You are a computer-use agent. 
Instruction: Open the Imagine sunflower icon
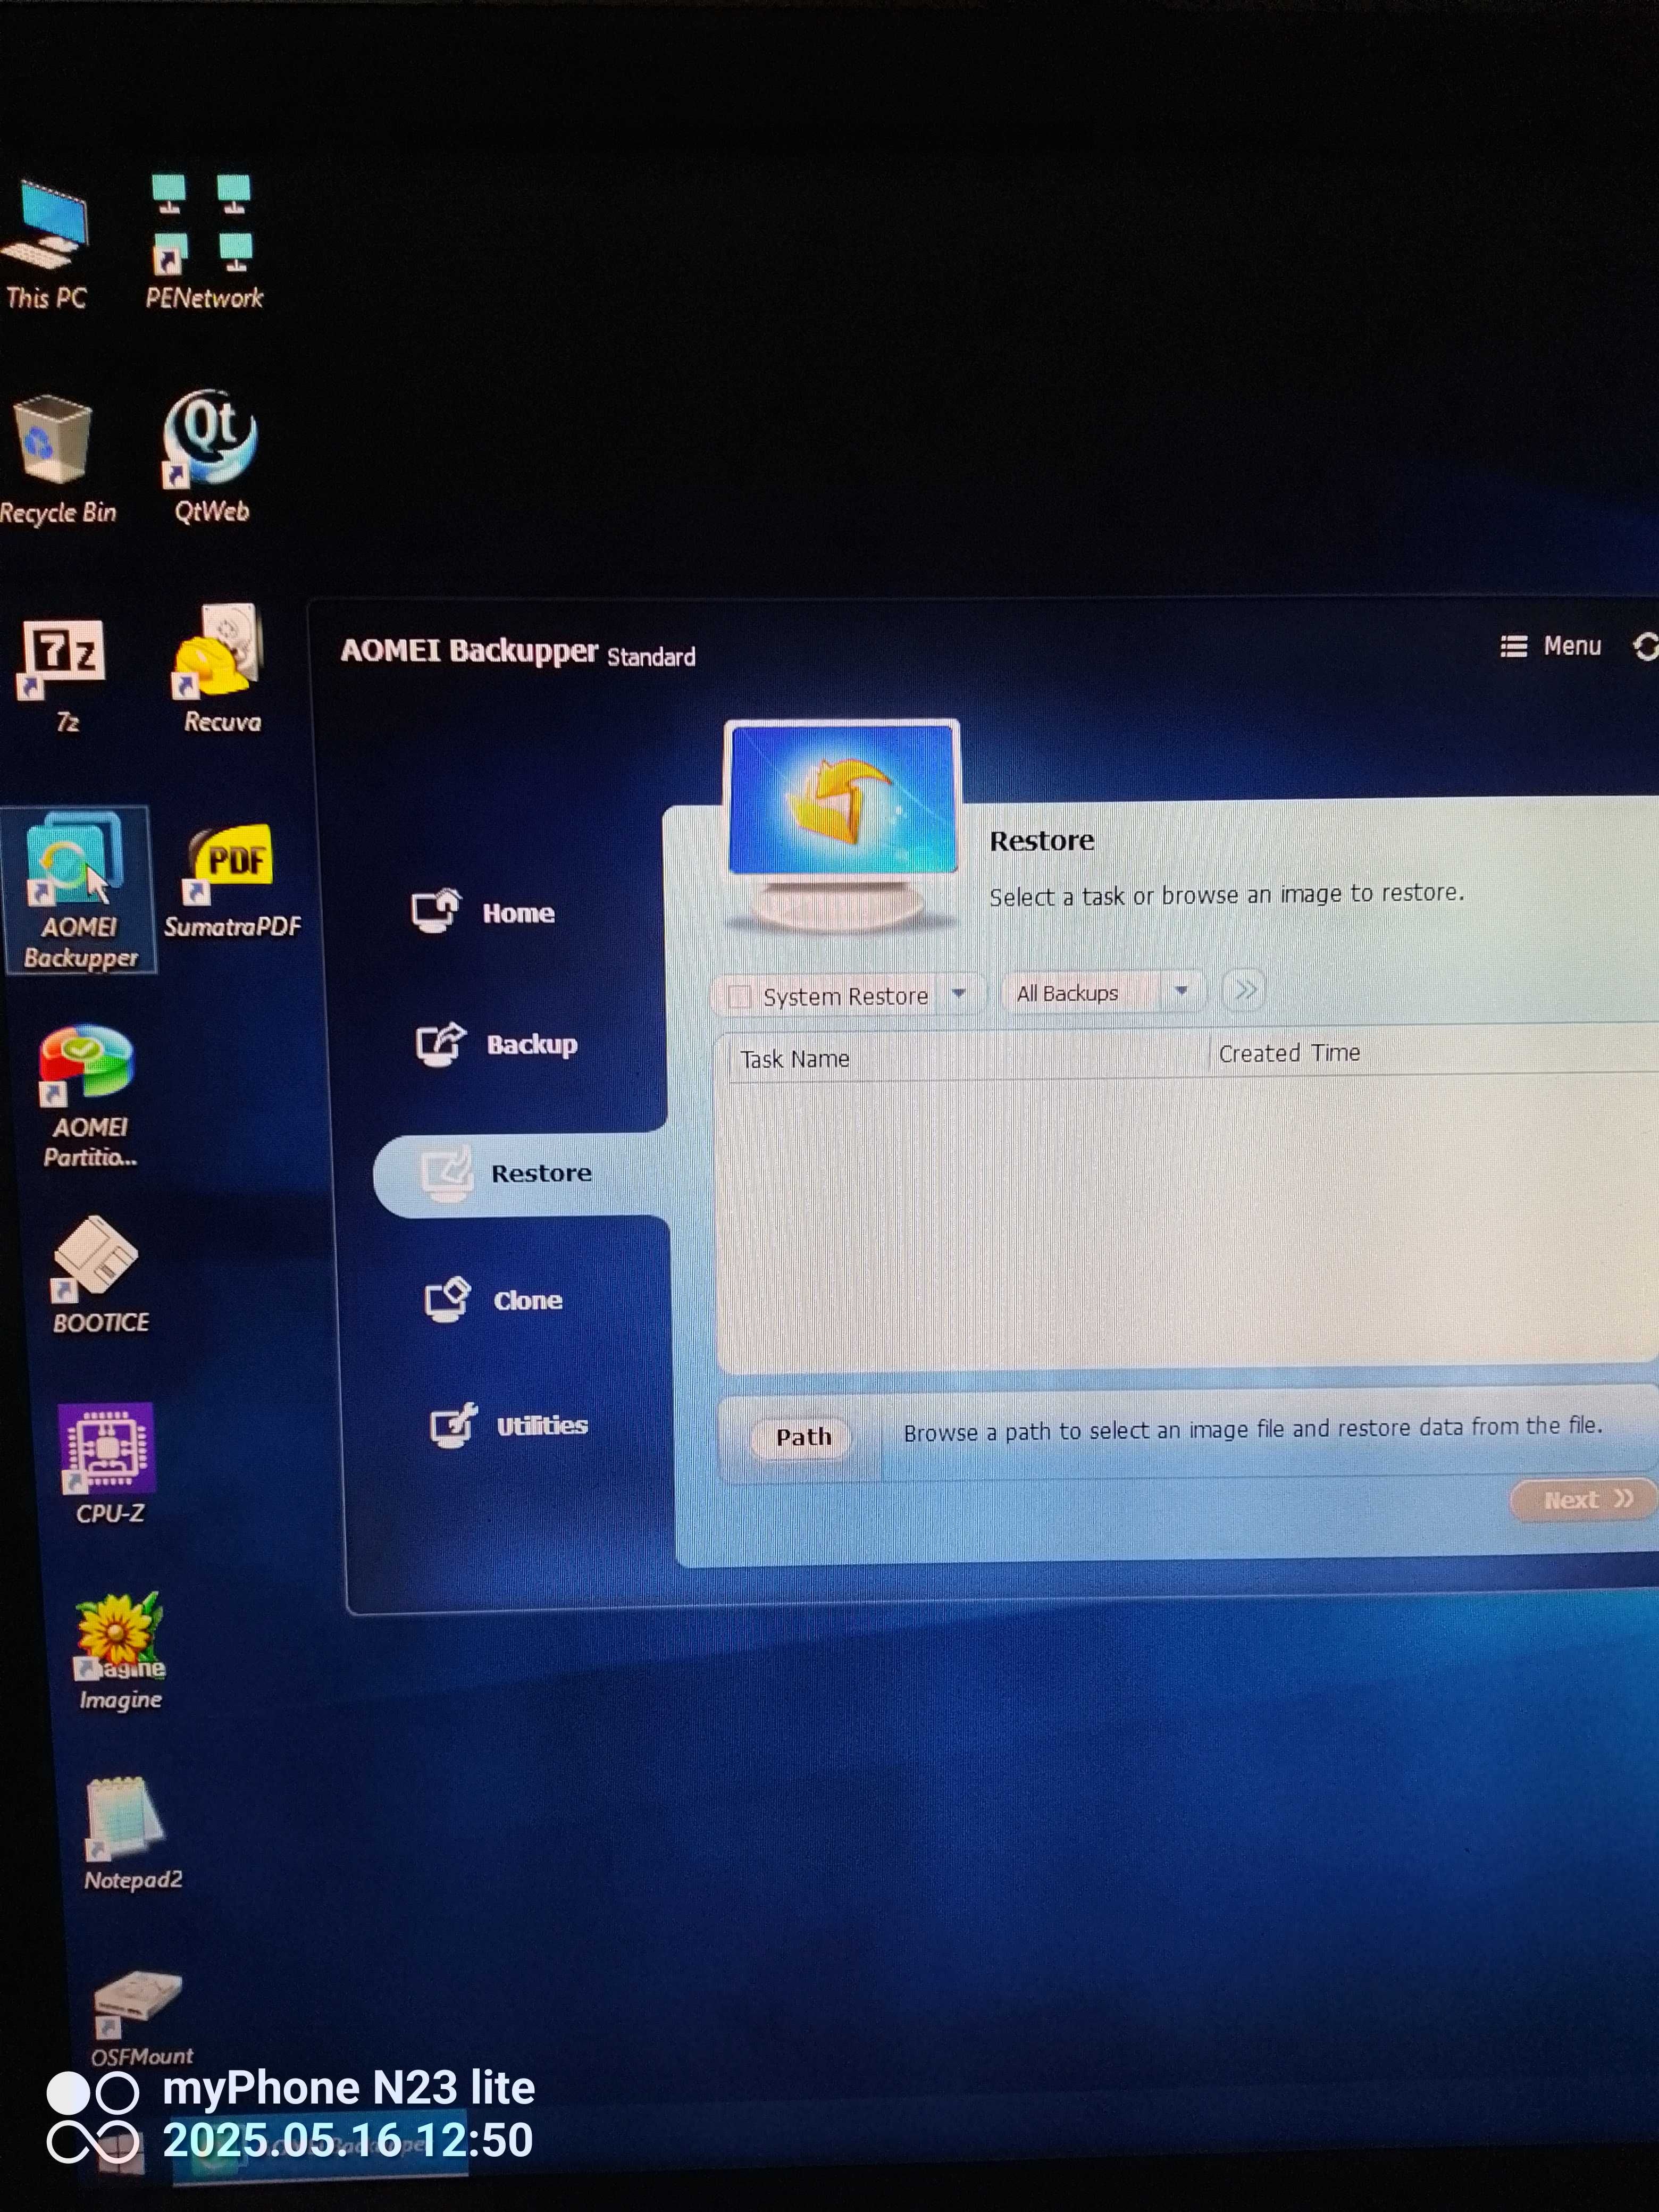coord(120,1652)
